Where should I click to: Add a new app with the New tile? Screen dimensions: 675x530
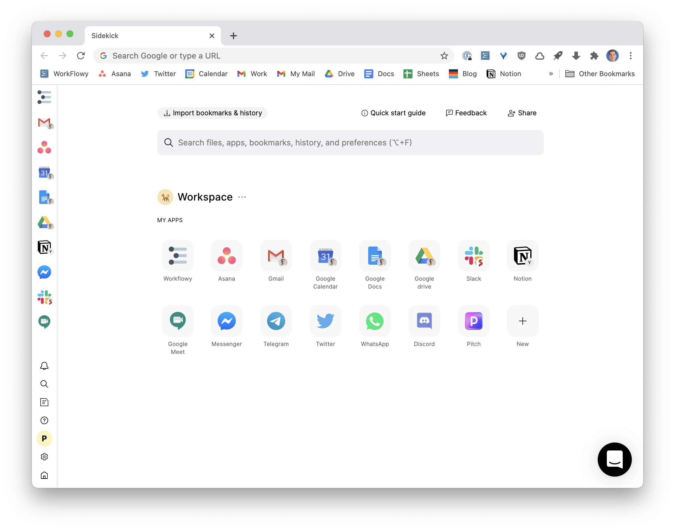point(522,321)
